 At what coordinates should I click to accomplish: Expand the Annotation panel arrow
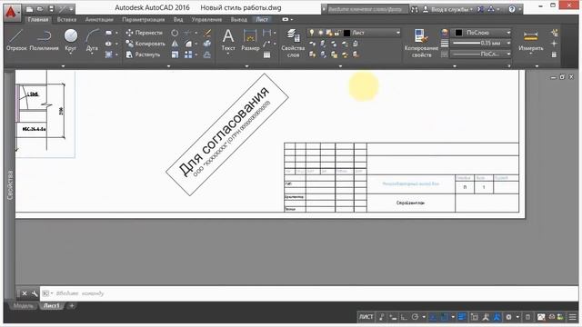pyautogui.click(x=246, y=66)
